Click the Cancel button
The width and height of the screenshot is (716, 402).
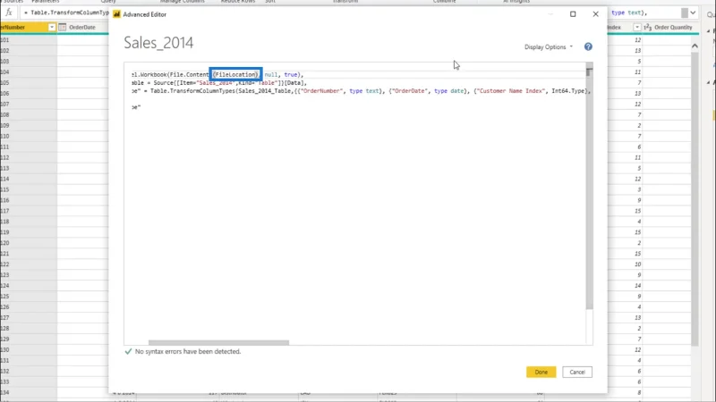[576, 372]
